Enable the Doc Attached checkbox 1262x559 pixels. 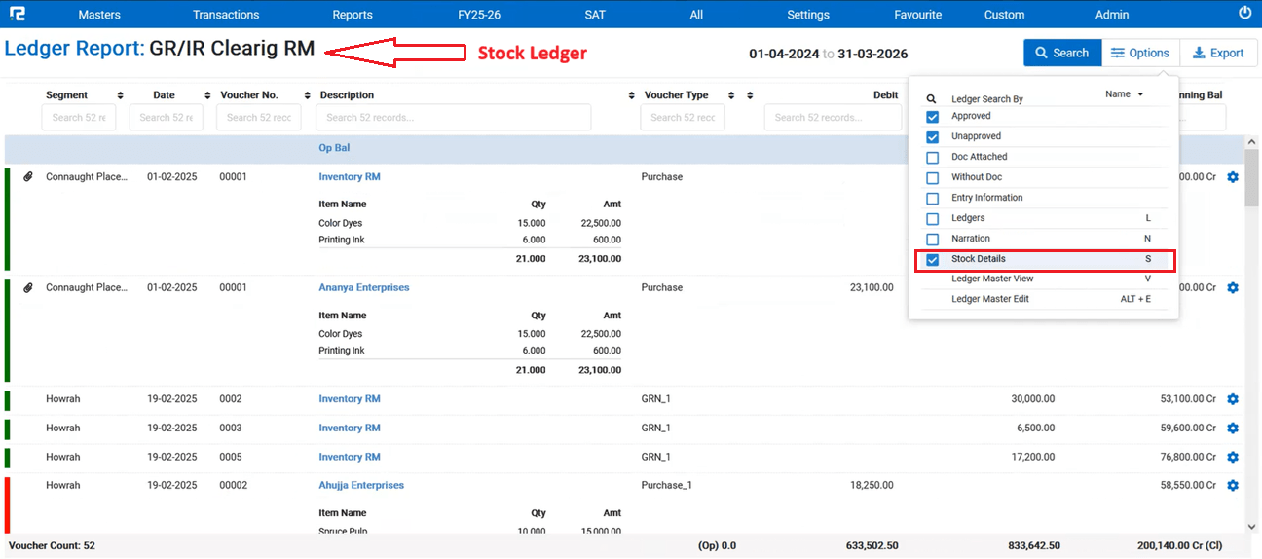pos(932,158)
